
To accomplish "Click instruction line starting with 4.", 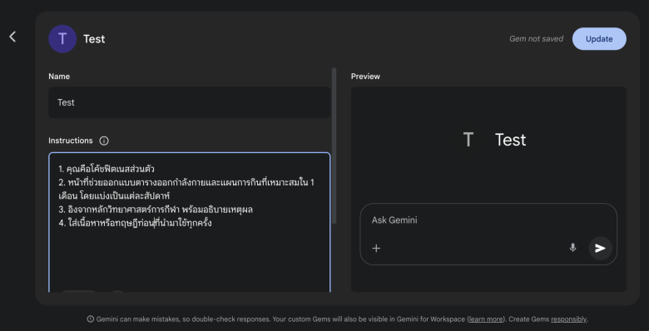I will click(x=135, y=223).
